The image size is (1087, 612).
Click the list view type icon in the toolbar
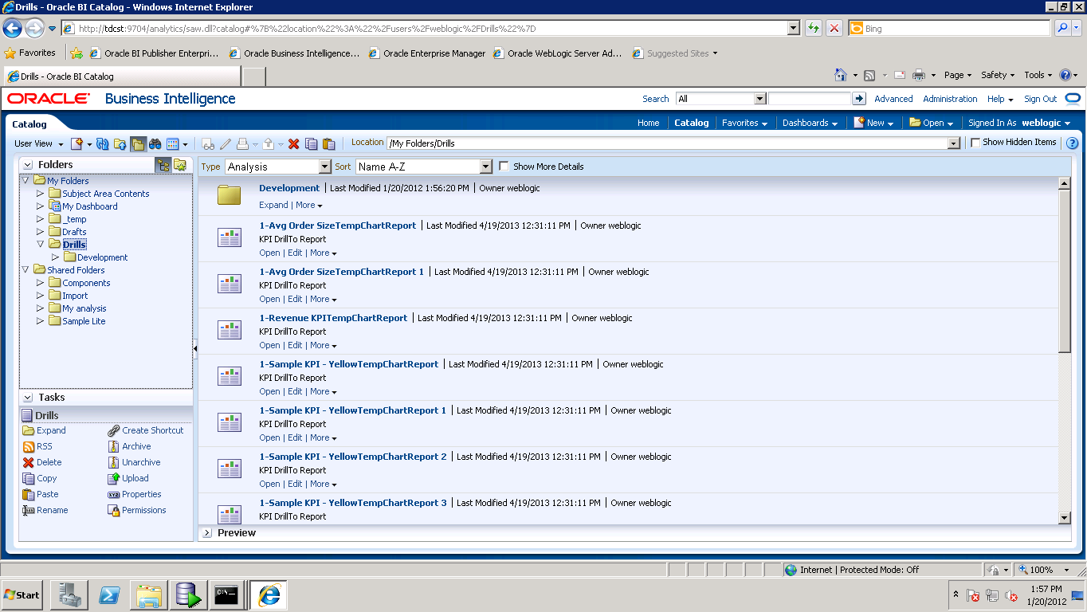click(173, 143)
